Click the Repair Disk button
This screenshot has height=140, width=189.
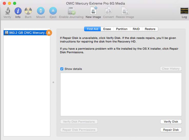tap(171, 130)
